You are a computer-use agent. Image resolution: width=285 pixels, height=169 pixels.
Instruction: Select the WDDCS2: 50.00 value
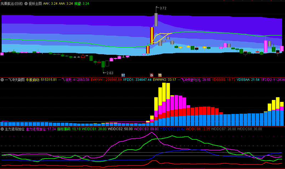click(x=120, y=129)
